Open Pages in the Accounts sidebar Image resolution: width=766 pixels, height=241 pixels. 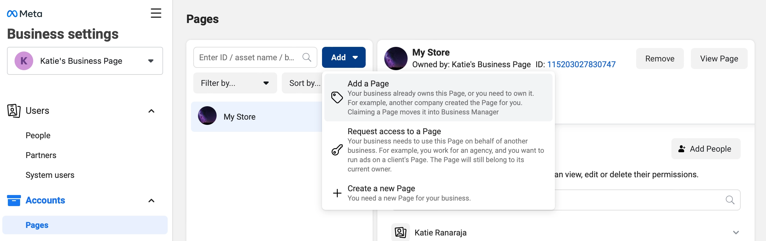tap(85, 225)
